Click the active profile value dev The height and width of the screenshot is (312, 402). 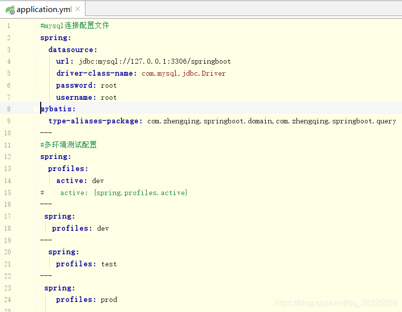pos(97,181)
